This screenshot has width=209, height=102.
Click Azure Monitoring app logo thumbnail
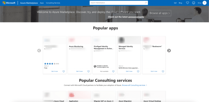coord(72,40)
